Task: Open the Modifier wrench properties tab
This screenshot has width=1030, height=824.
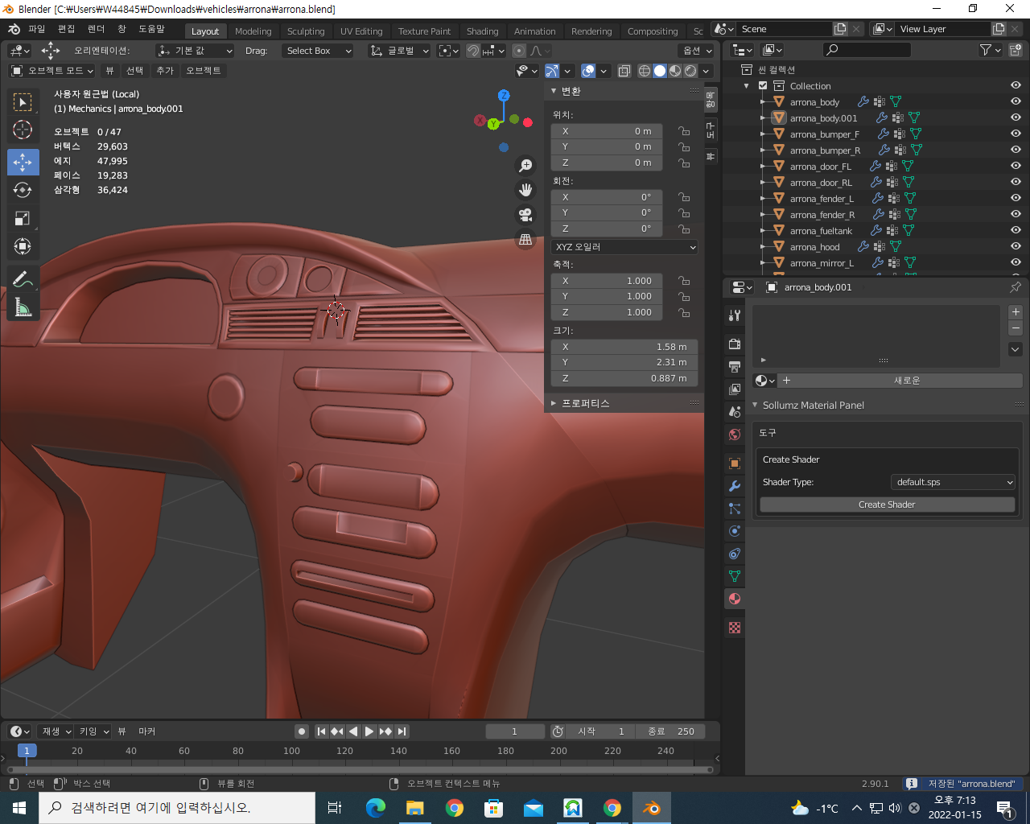Action: (734, 486)
